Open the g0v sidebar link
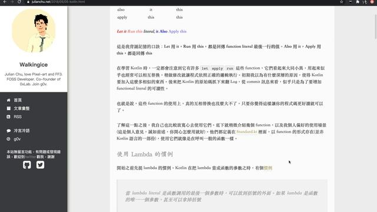This screenshot has height=212, width=377. (17, 139)
